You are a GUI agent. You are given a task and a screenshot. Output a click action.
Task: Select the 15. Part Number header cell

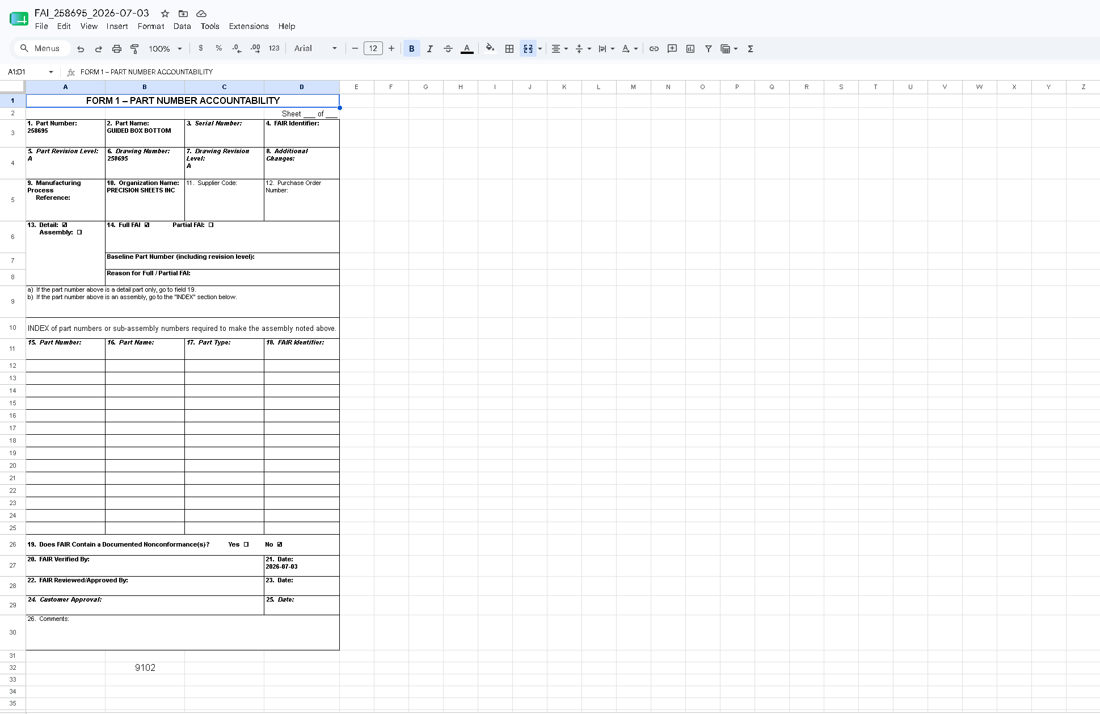click(x=65, y=348)
